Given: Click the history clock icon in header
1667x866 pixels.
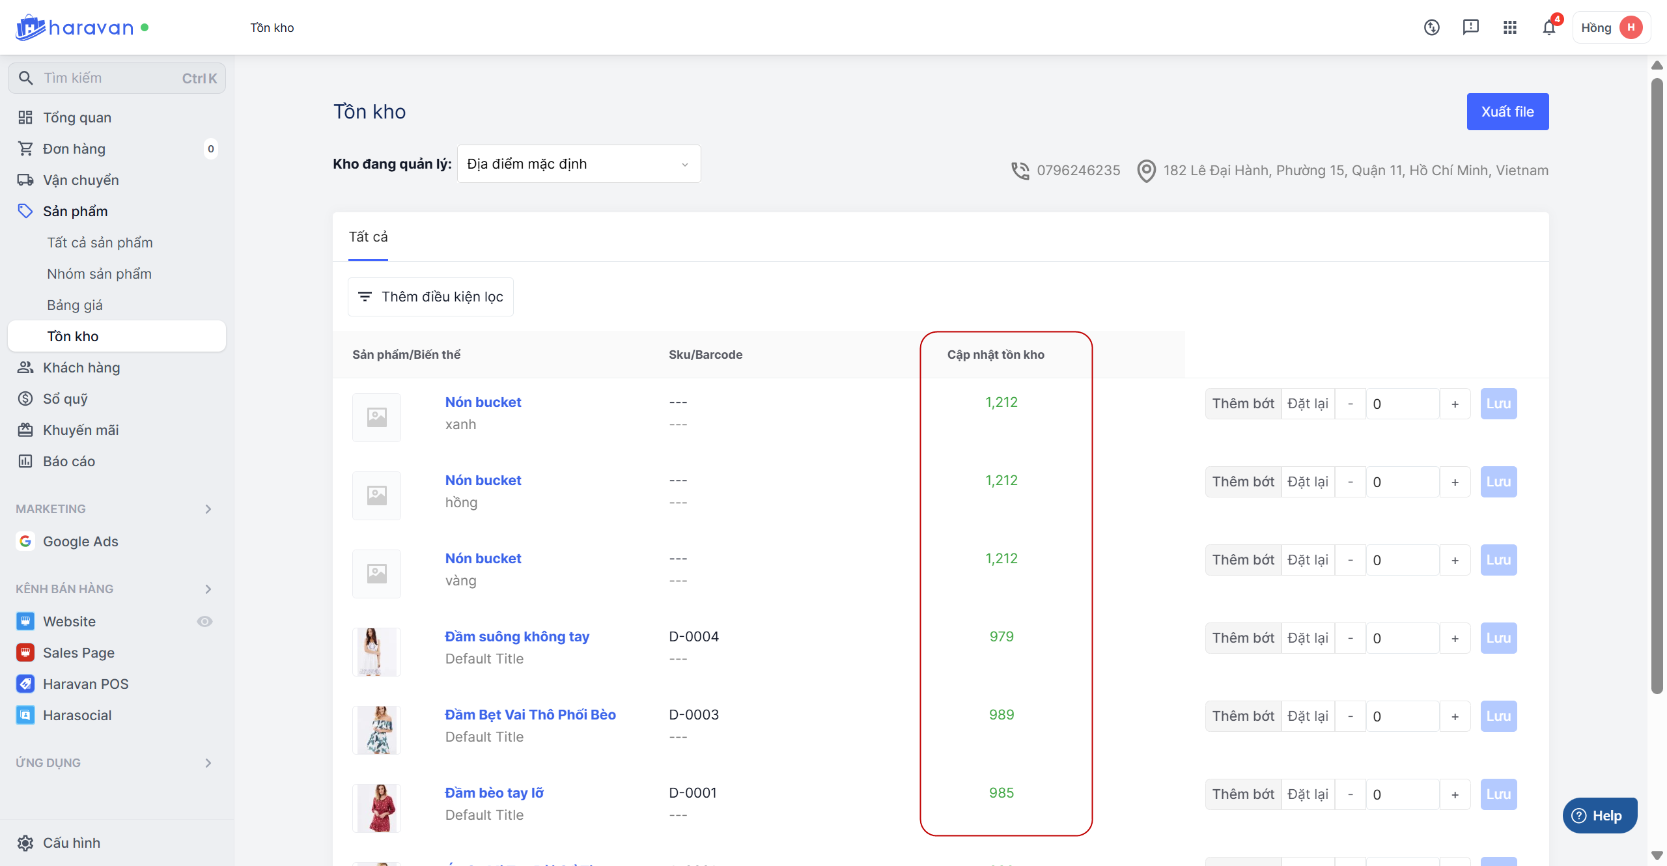Looking at the screenshot, I should point(1431,27).
